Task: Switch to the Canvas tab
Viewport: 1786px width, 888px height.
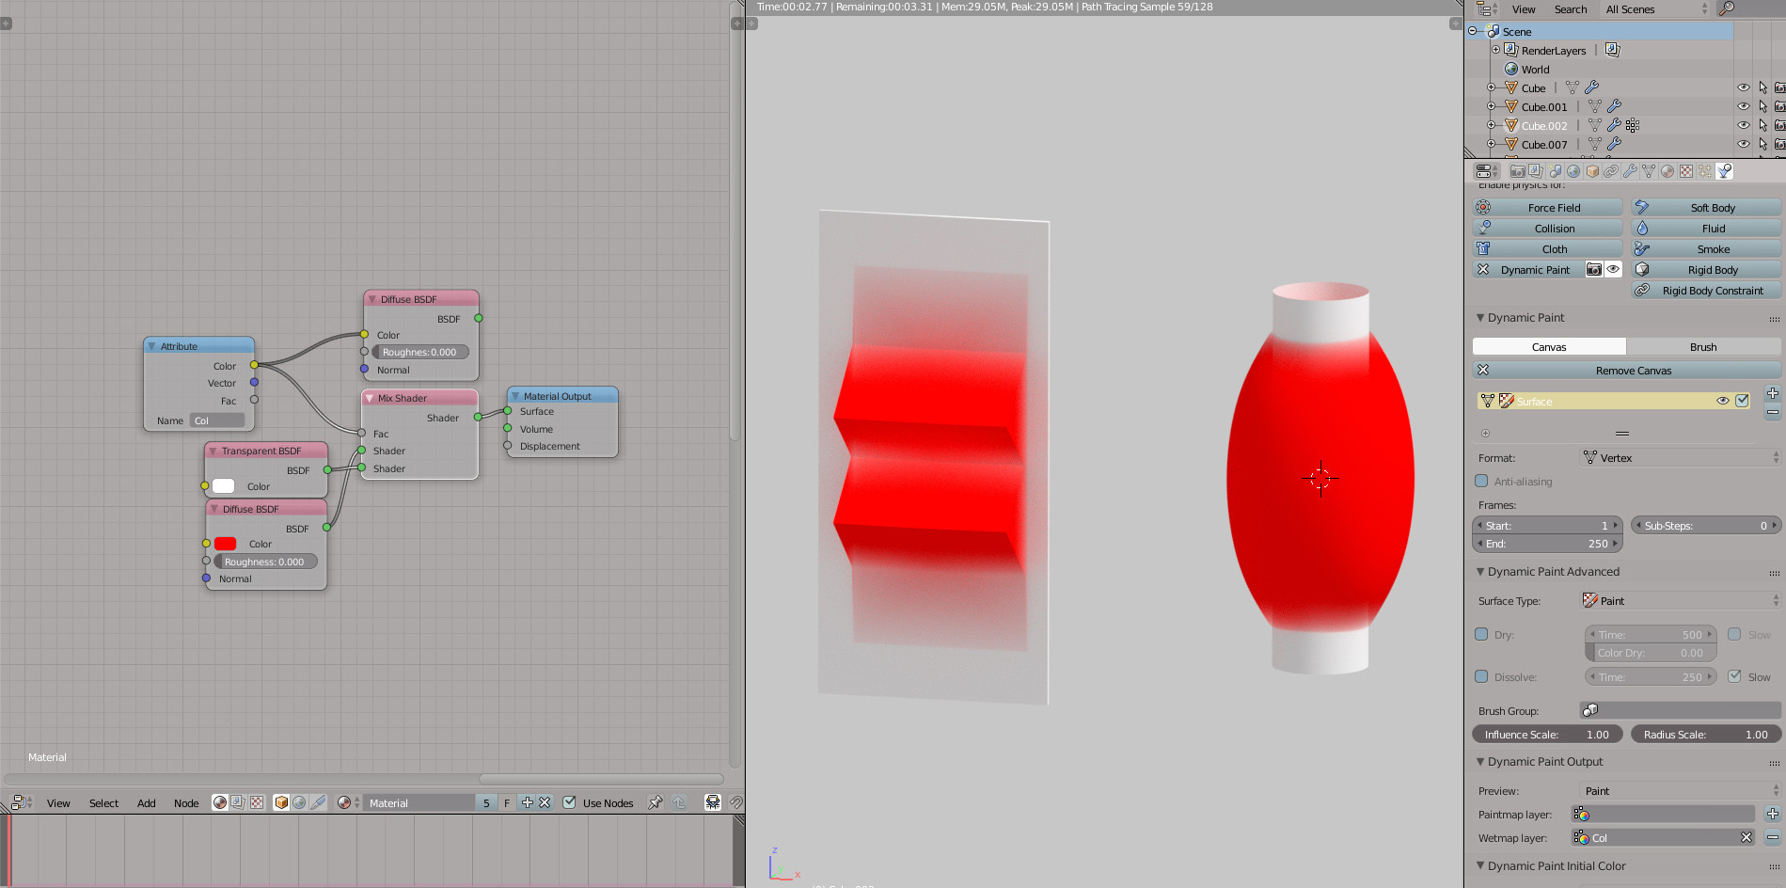Action: (1549, 347)
